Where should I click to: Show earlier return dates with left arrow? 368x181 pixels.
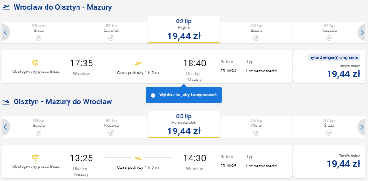tap(6, 127)
